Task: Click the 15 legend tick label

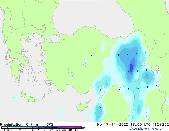Action: 39,130
